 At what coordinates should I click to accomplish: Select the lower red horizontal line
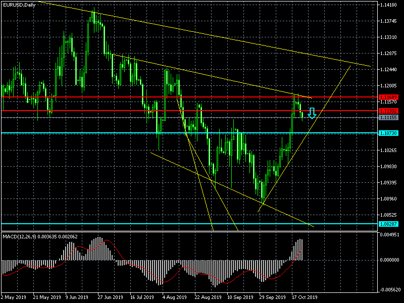click(189, 111)
